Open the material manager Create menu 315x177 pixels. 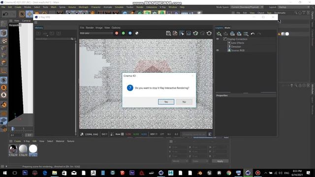point(18,141)
